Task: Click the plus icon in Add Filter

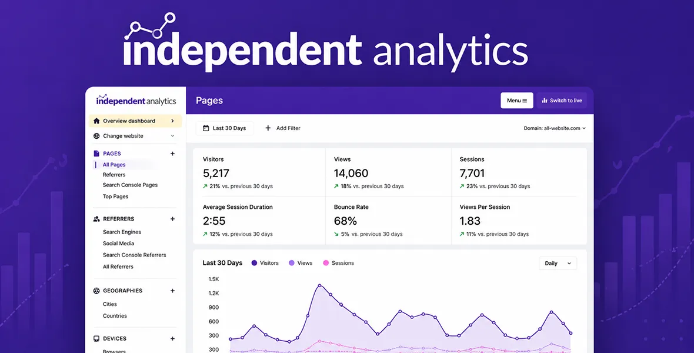Action: click(x=268, y=128)
